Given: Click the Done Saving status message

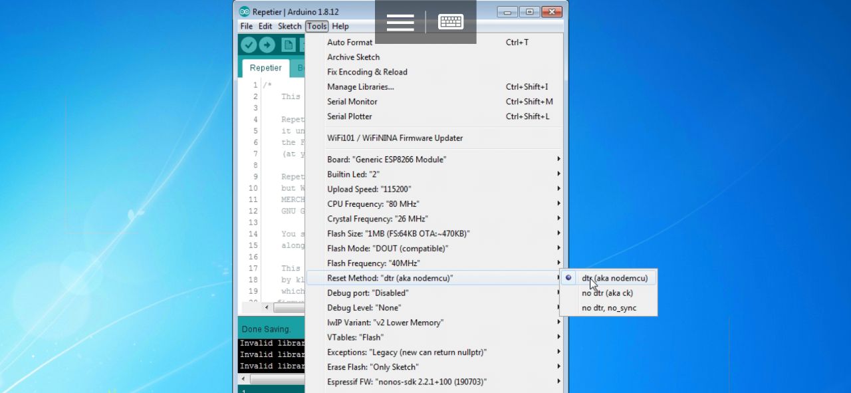Looking at the screenshot, I should click(266, 329).
